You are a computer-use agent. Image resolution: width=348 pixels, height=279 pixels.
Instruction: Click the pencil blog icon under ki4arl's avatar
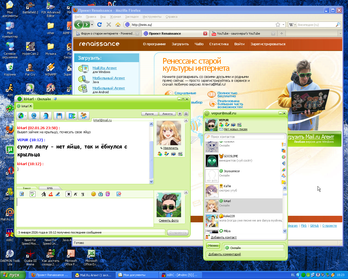tap(166, 154)
